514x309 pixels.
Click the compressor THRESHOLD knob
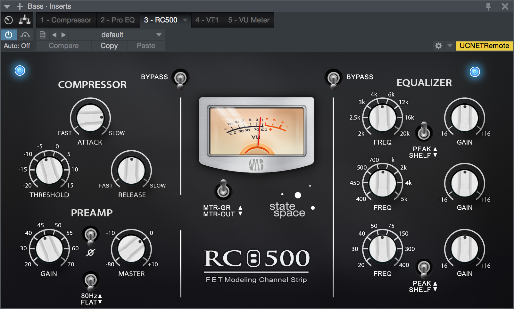pos(49,171)
